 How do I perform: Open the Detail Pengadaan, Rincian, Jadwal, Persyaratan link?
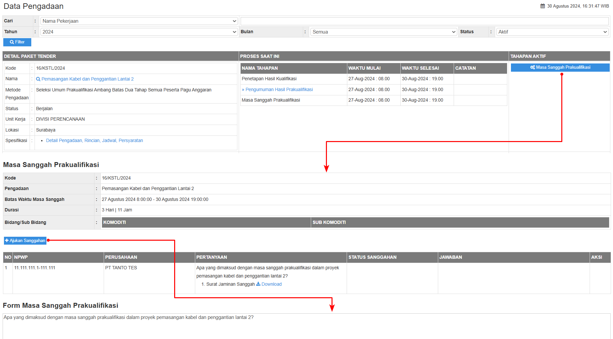click(94, 140)
